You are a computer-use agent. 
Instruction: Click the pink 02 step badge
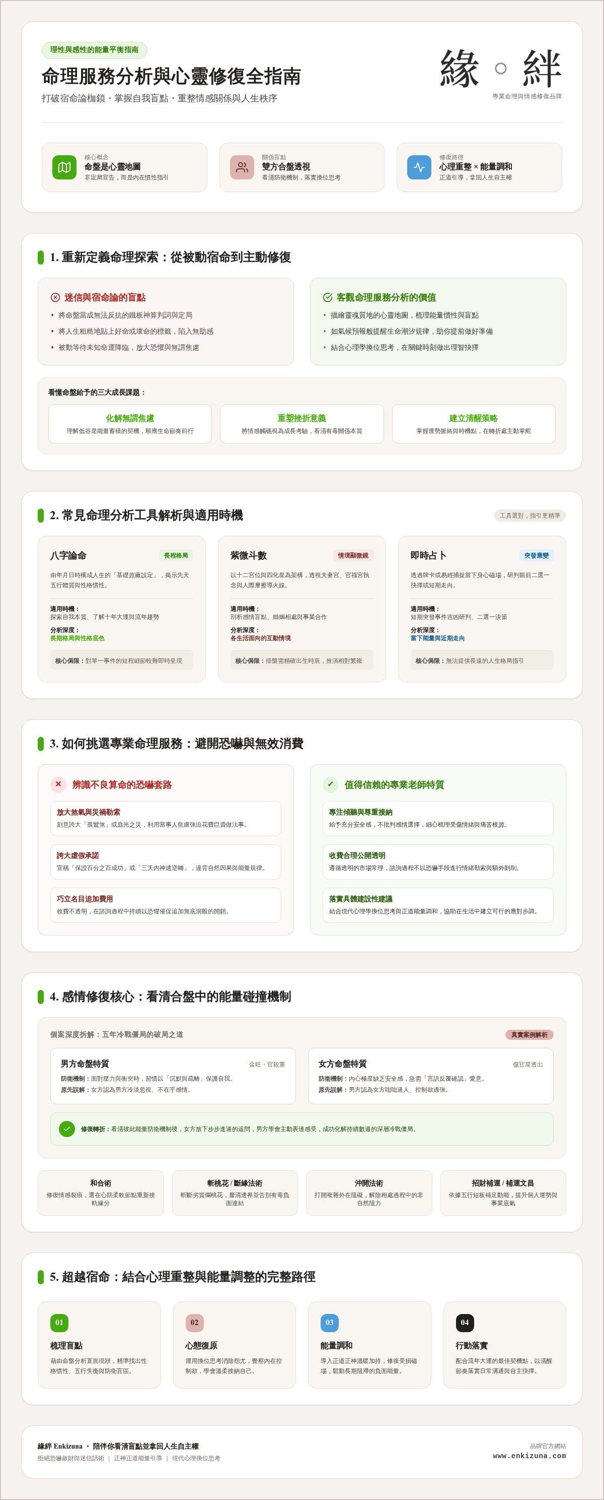pyautogui.click(x=194, y=1323)
